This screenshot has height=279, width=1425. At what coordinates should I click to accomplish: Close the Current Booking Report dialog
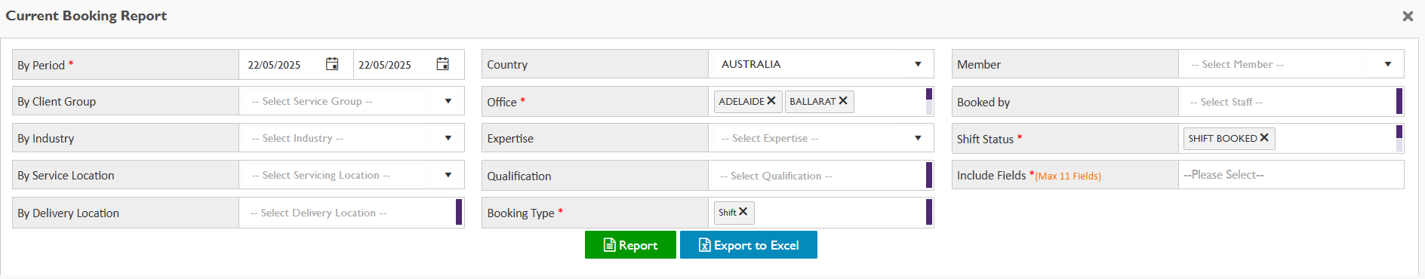pos(1408,16)
